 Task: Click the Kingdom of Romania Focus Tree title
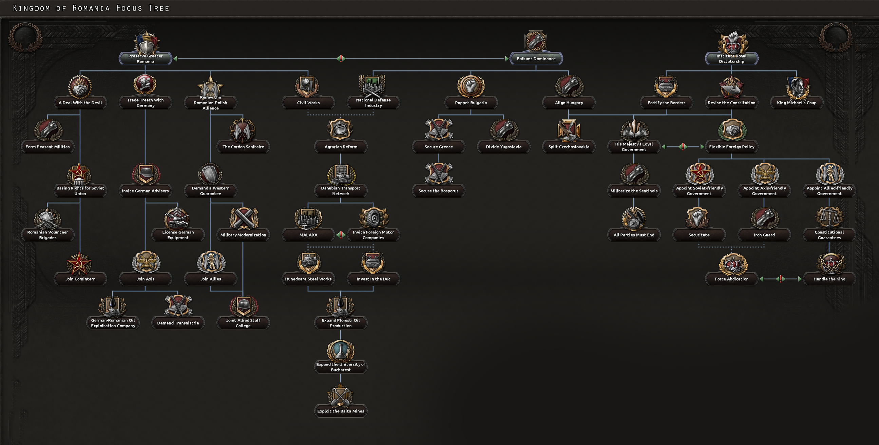(x=91, y=8)
